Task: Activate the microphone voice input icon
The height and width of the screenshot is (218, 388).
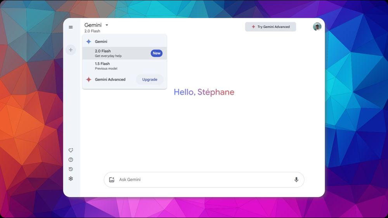Action: pyautogui.click(x=296, y=180)
